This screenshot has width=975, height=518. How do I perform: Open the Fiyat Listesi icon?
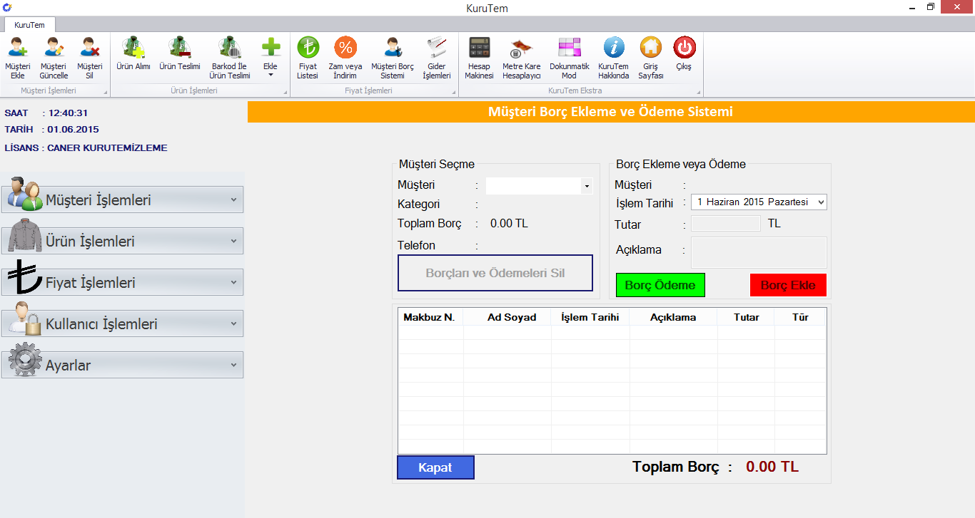click(308, 48)
